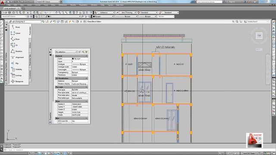This screenshot has width=276, height=155.
Task: Open the Modify menu
Action: coord(73,5)
